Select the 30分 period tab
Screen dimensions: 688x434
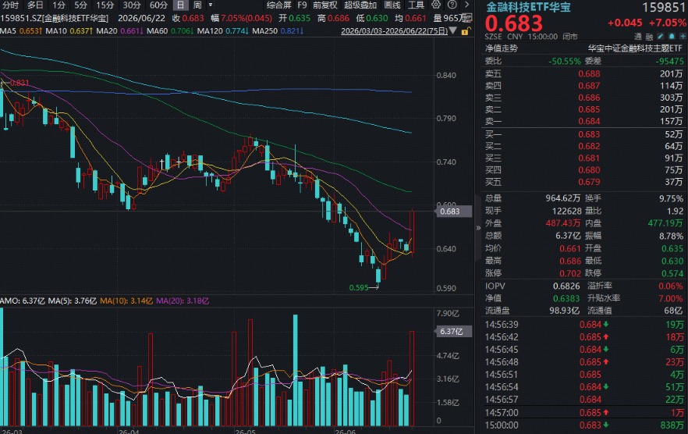132,5
